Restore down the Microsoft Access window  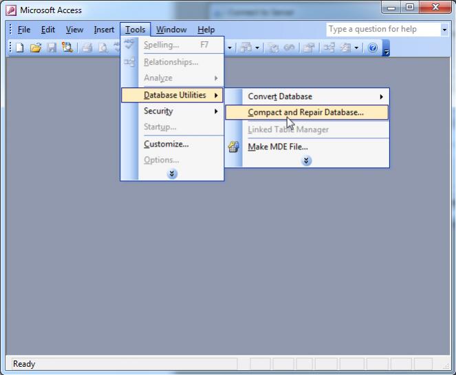(410, 8)
